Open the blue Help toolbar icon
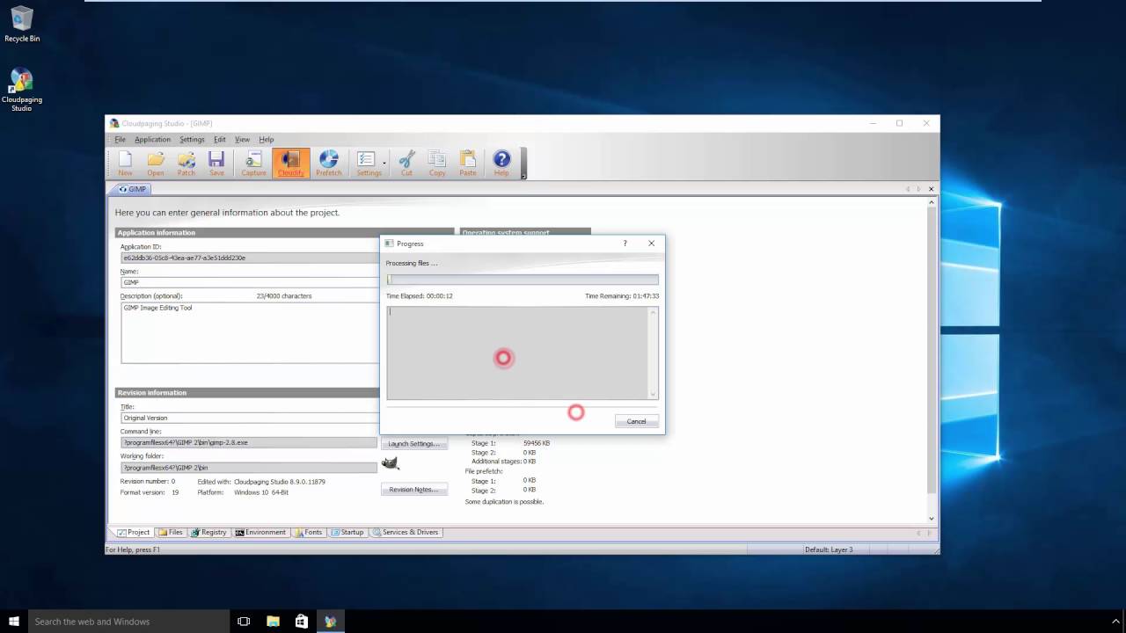 tap(501, 163)
